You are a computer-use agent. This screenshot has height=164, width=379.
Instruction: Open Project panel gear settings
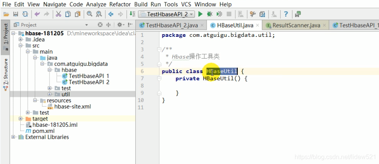pyautogui.click(x=120, y=25)
